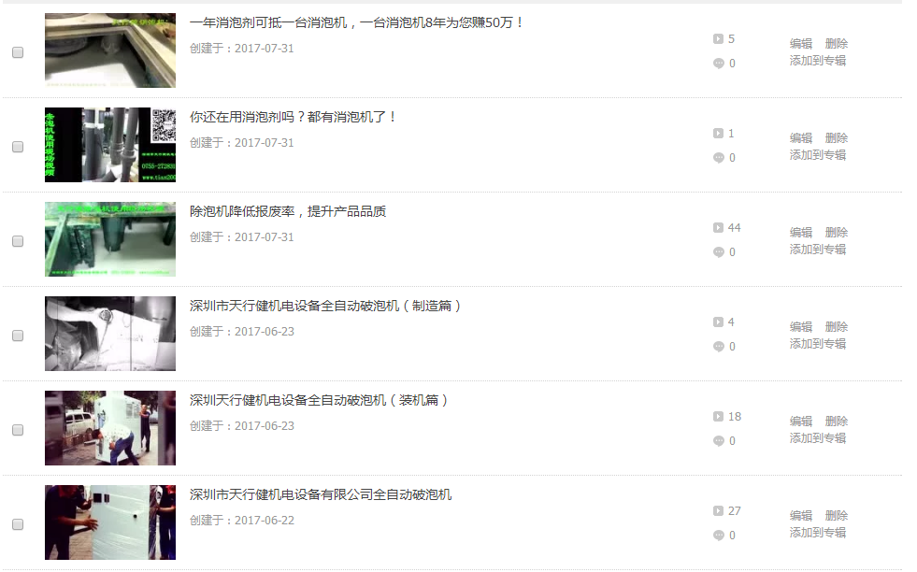This screenshot has width=917, height=572.
Task: Open thumbnail with QR code video
Action: (x=110, y=145)
